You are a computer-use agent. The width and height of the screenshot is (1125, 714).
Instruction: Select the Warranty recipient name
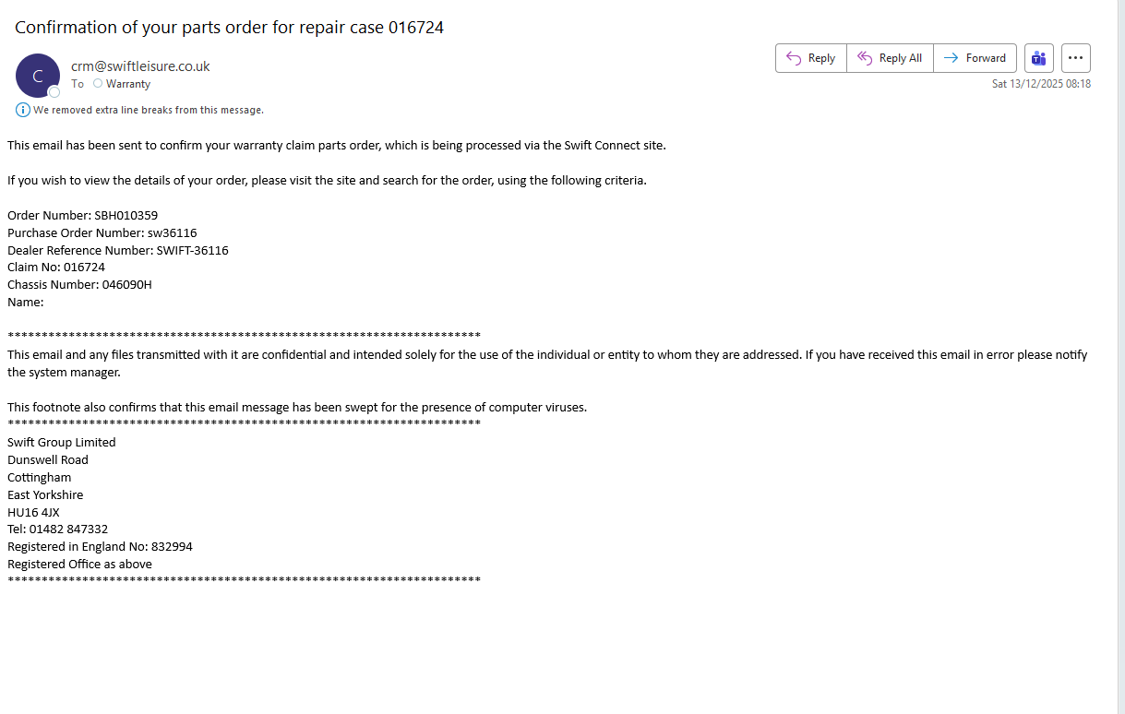[128, 84]
